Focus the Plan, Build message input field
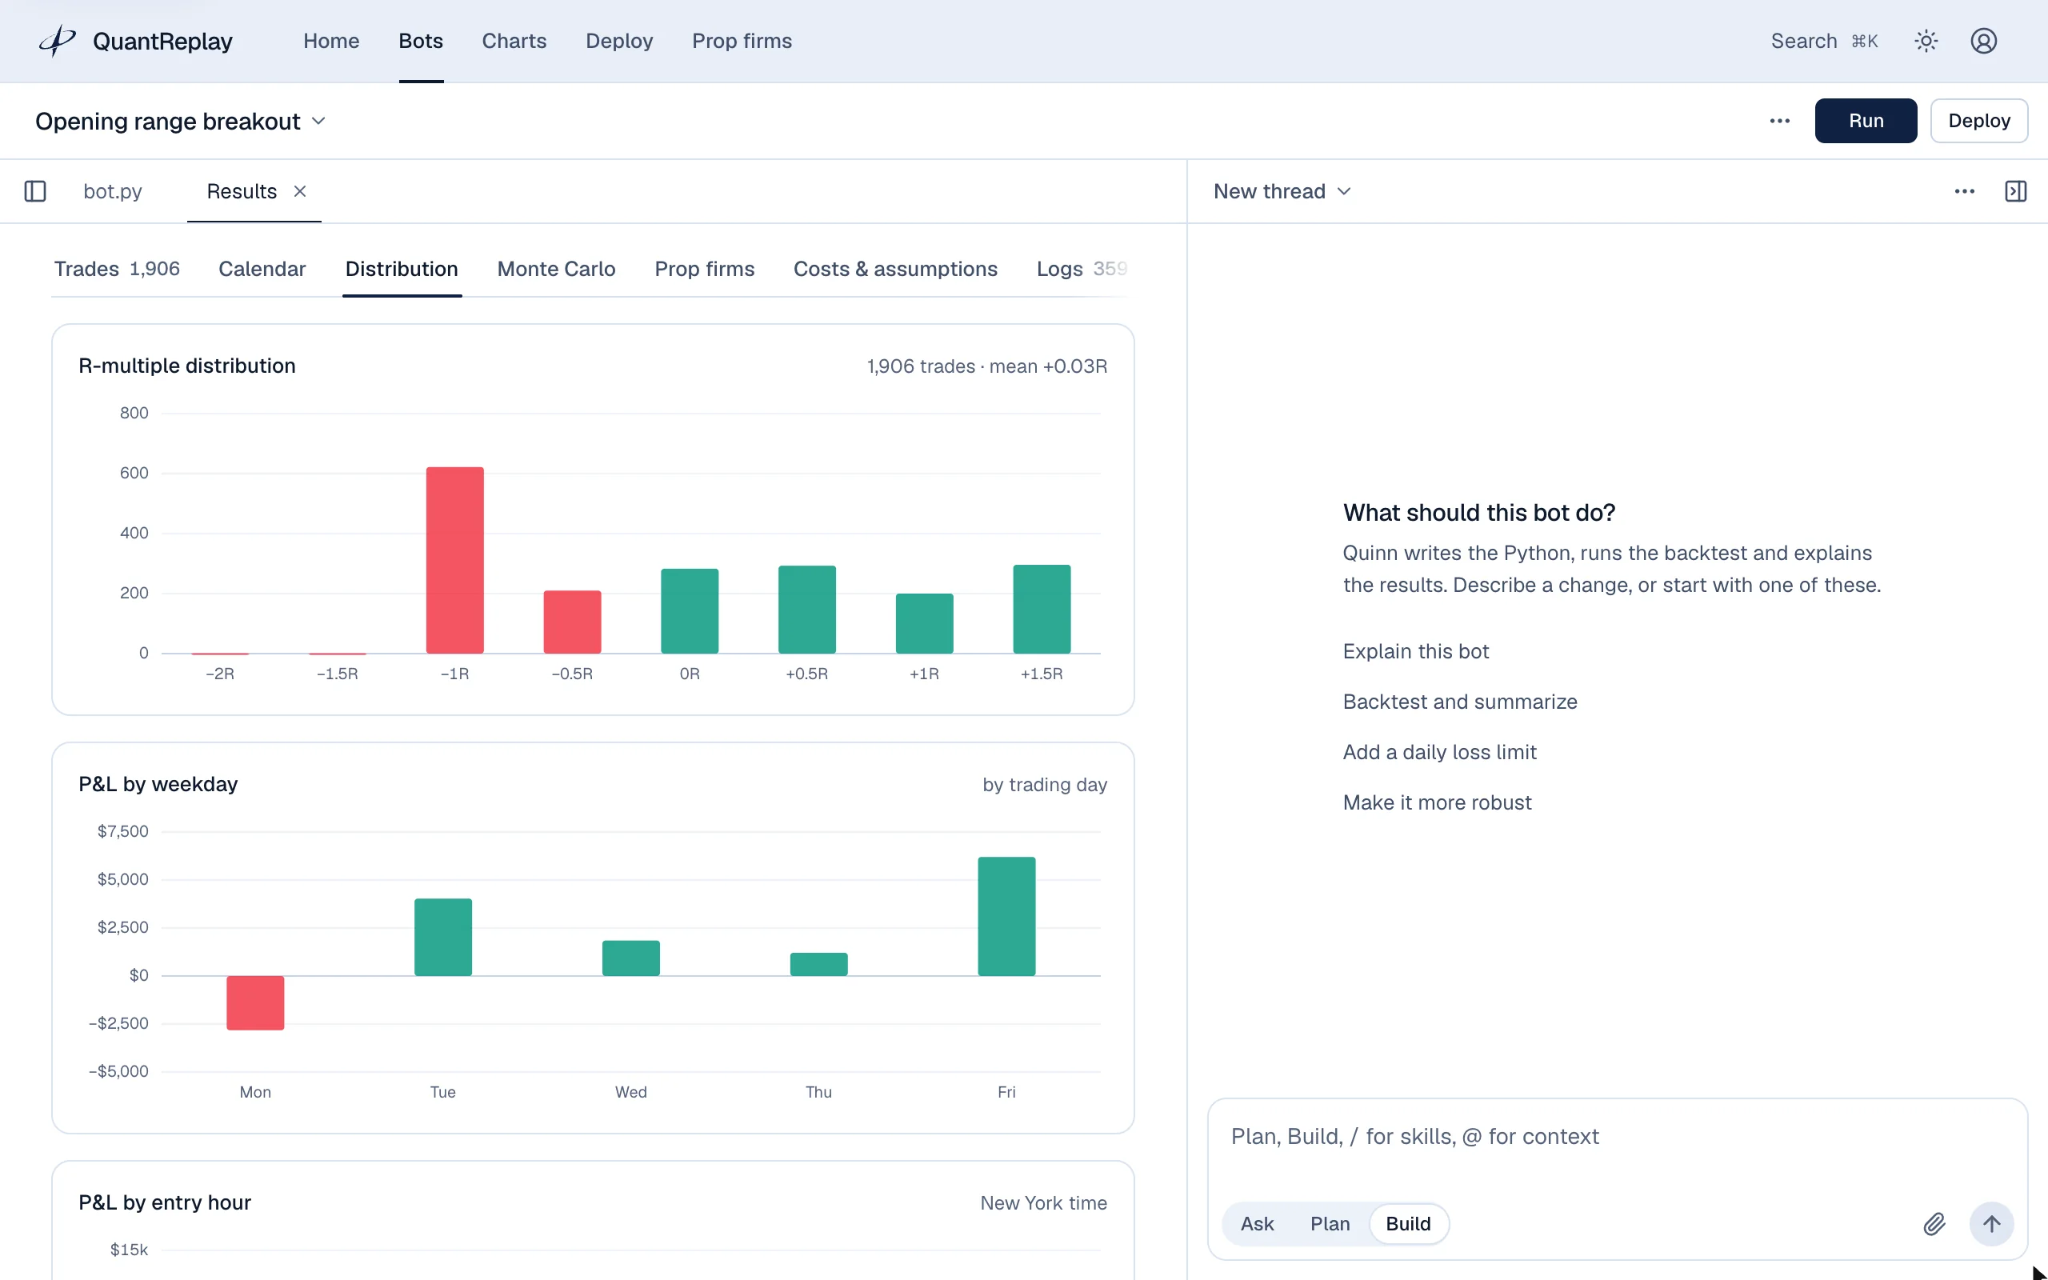2048x1280 pixels. click(1616, 1137)
